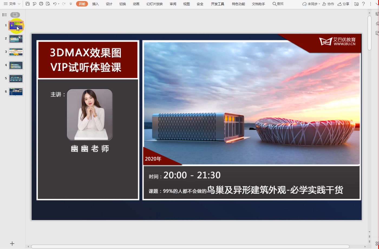The height and width of the screenshot is (249, 379).
Task: Open the Undo history dropdown arrow
Action: [x=58, y=4]
